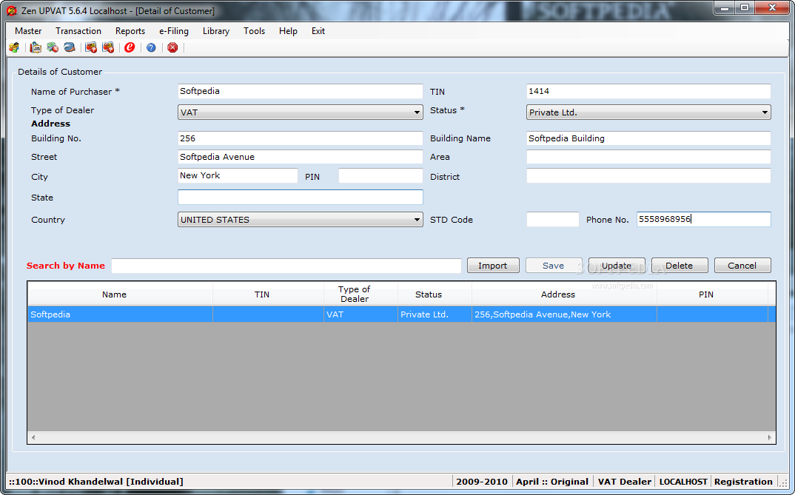The height and width of the screenshot is (495, 795).
Task: Click the empty Area field
Action: pos(648,157)
